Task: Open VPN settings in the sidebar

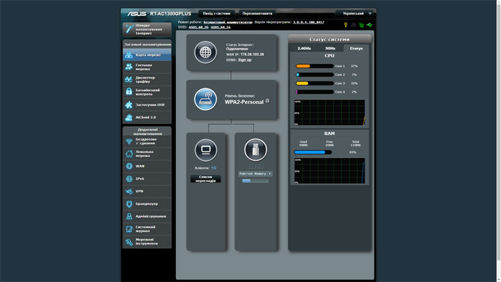Action: pyautogui.click(x=147, y=191)
